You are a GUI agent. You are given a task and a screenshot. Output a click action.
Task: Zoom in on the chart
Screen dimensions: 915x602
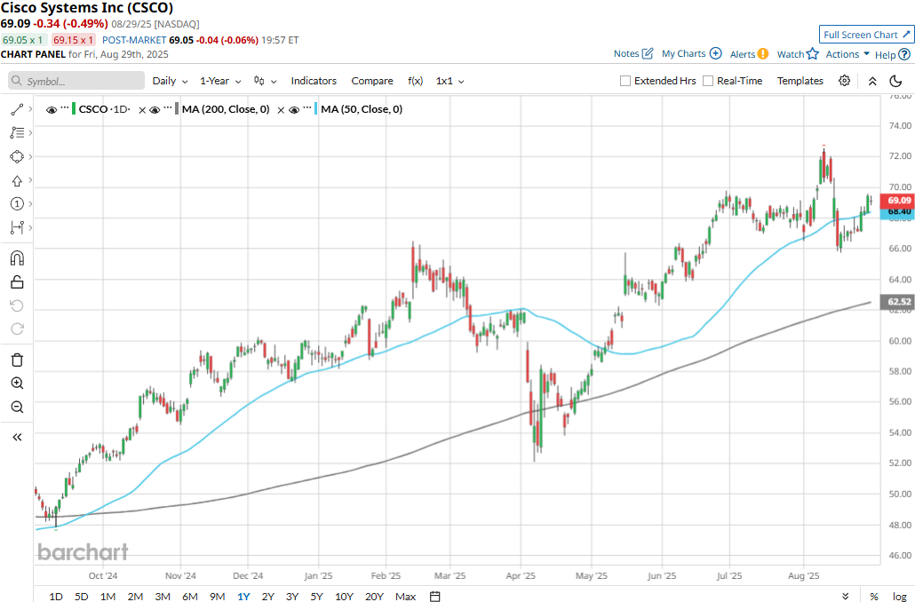[17, 384]
